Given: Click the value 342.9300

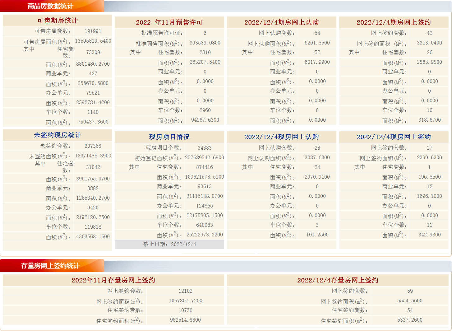Looking at the screenshot, I should 429,235.
